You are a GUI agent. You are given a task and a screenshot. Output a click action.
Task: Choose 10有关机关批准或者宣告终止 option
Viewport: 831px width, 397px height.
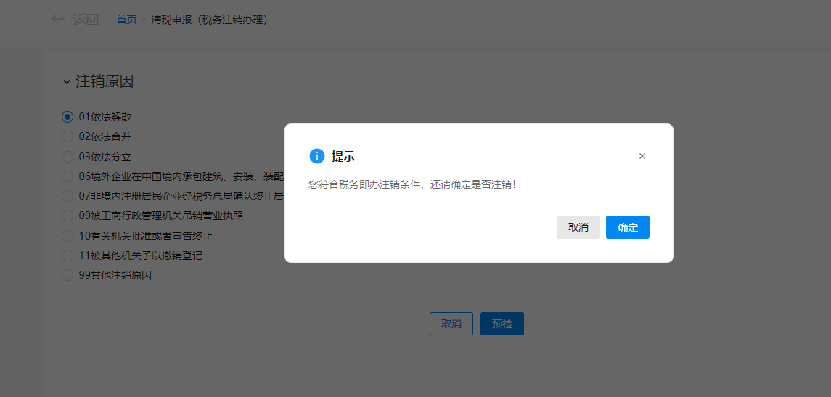[67, 236]
